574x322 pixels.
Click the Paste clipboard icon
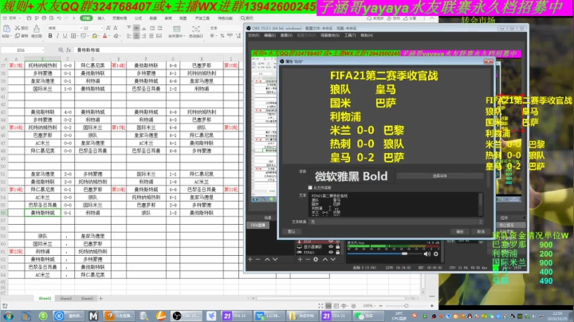(x=6, y=29)
